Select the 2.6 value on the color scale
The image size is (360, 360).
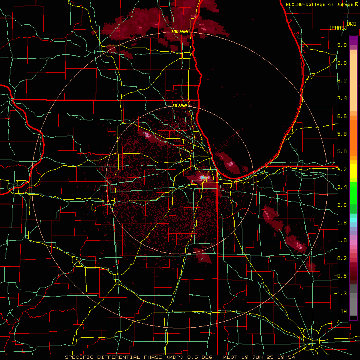coord(342,205)
